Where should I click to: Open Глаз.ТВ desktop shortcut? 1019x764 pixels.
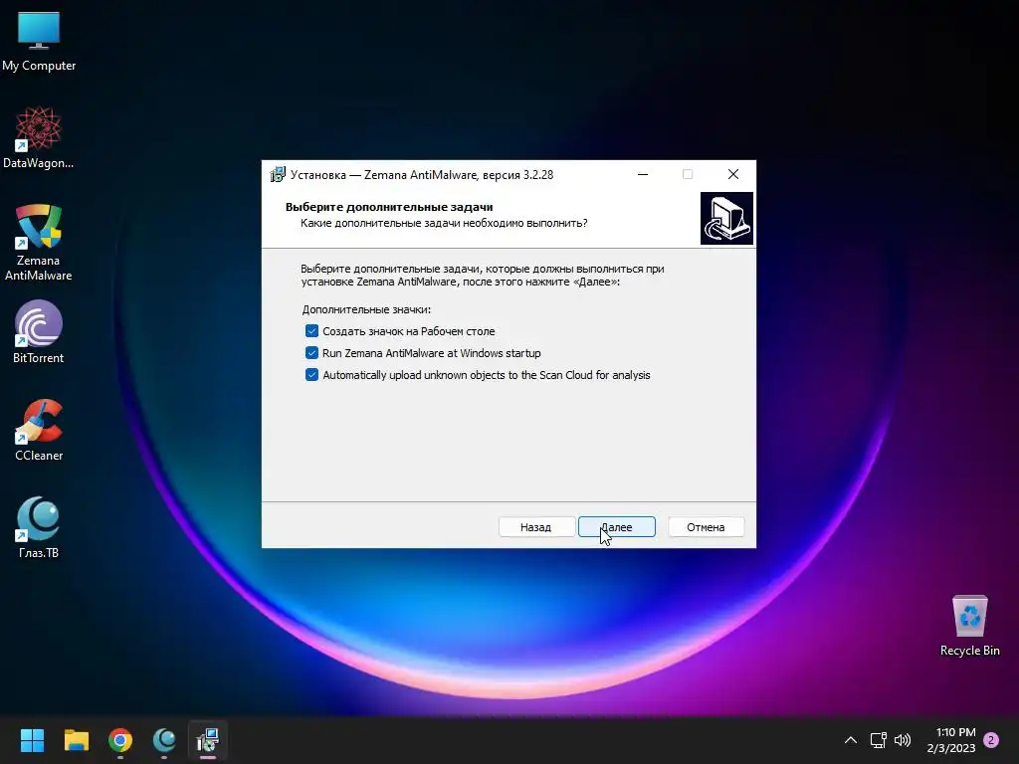[39, 527]
